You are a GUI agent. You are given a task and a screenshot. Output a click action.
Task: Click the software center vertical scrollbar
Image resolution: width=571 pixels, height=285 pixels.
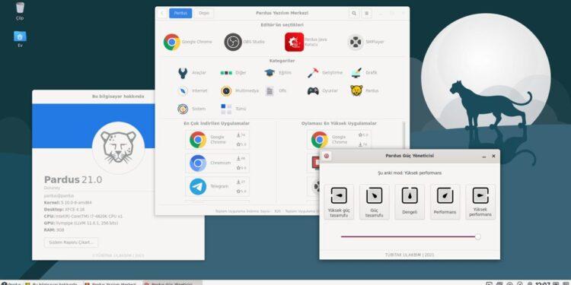coord(403,135)
